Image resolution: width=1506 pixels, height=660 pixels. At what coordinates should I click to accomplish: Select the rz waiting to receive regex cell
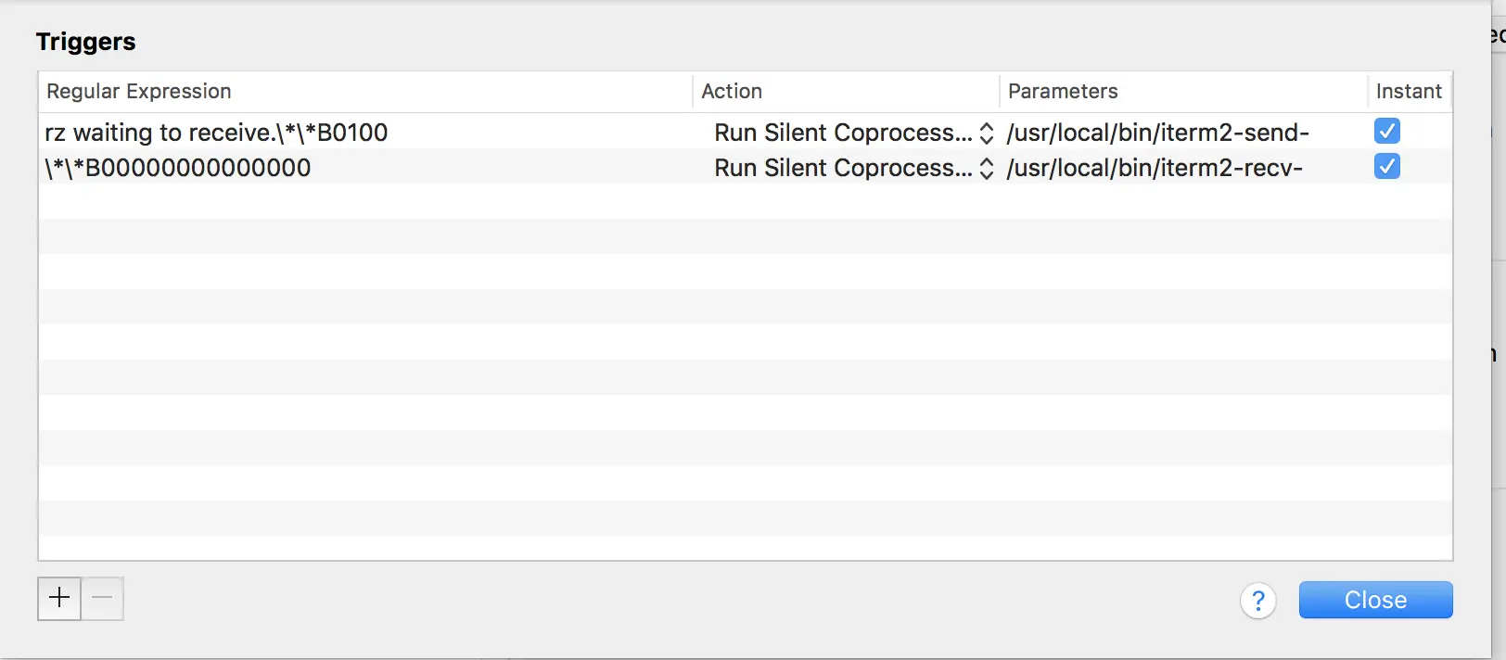[x=216, y=133]
